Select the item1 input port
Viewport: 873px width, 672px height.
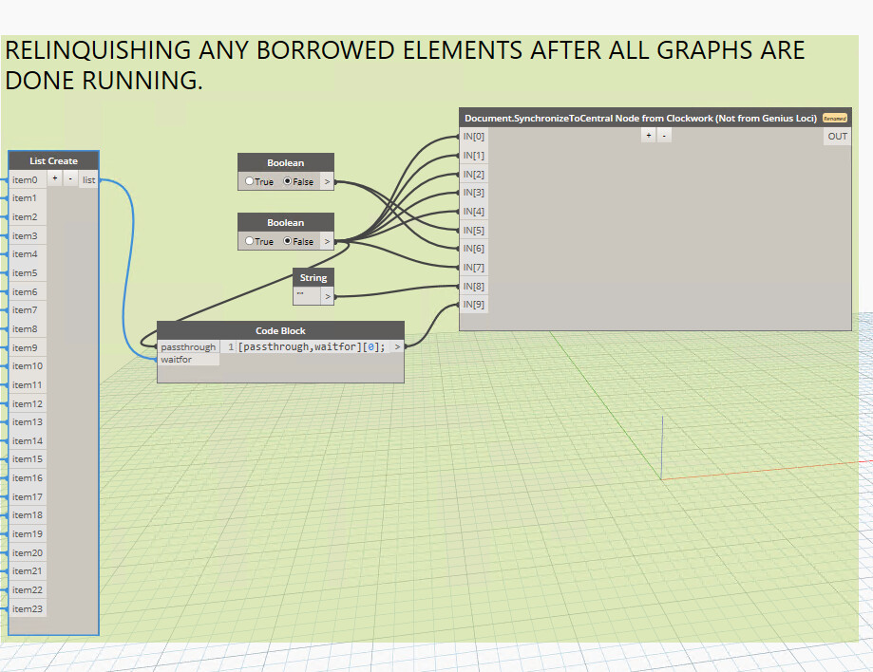[28, 198]
